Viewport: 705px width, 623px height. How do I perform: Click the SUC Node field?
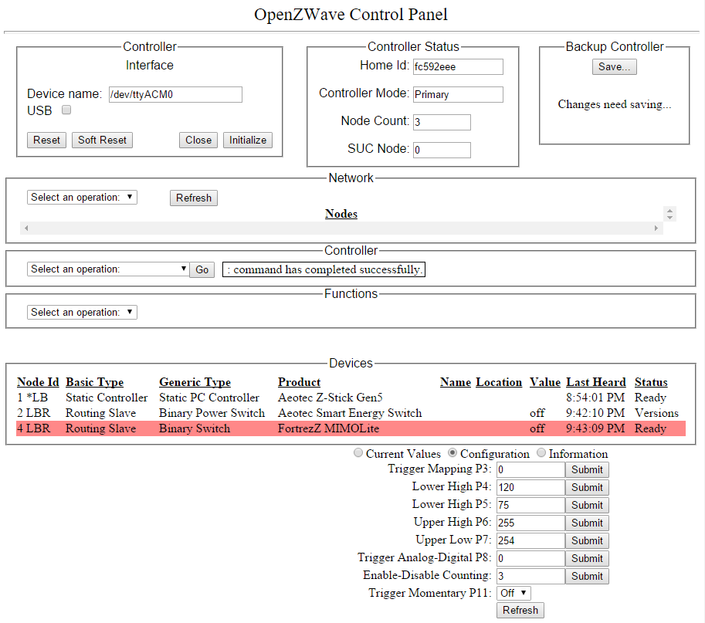pyautogui.click(x=442, y=150)
